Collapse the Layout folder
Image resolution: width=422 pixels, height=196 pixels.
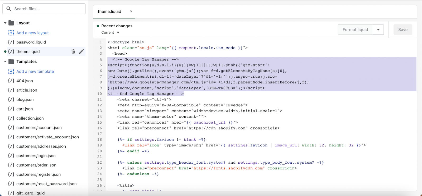click(x=5, y=23)
